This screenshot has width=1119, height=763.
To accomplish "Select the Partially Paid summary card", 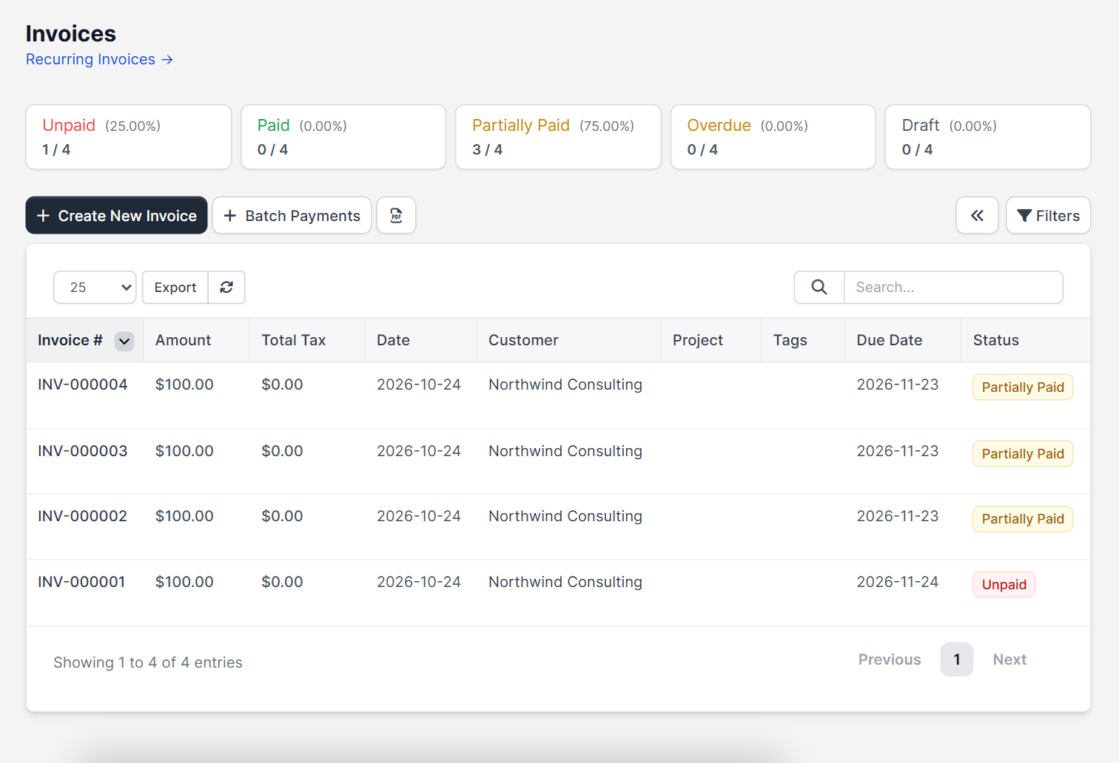I will click(x=558, y=137).
